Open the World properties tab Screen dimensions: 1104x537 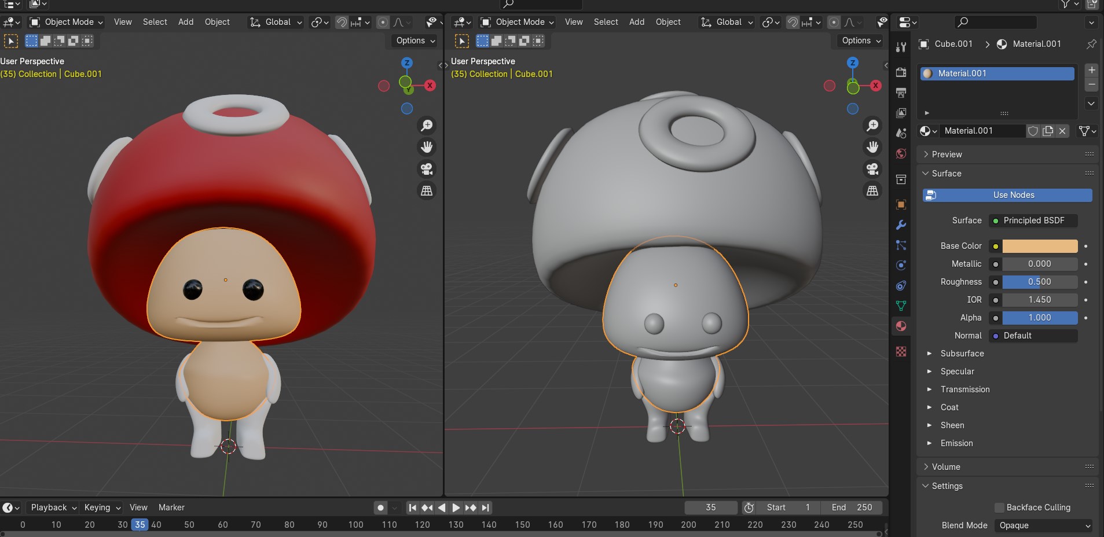coord(901,153)
